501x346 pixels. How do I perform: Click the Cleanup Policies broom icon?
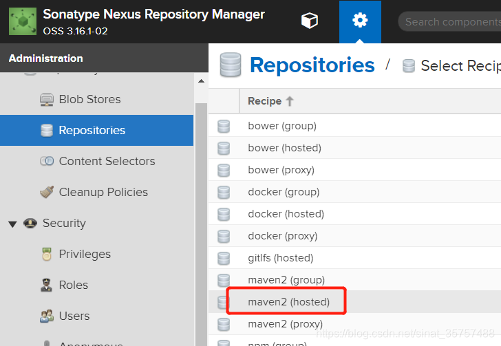click(47, 192)
